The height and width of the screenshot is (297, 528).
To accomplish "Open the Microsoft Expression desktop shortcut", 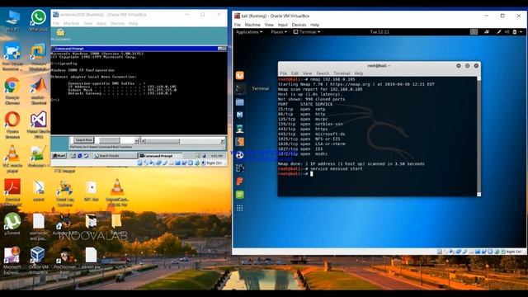I will [12, 260].
